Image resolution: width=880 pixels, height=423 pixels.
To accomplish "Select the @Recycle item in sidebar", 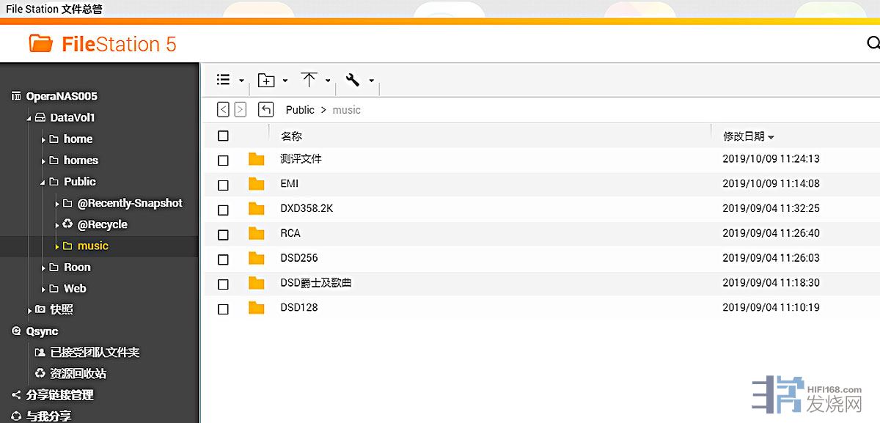I will (102, 224).
